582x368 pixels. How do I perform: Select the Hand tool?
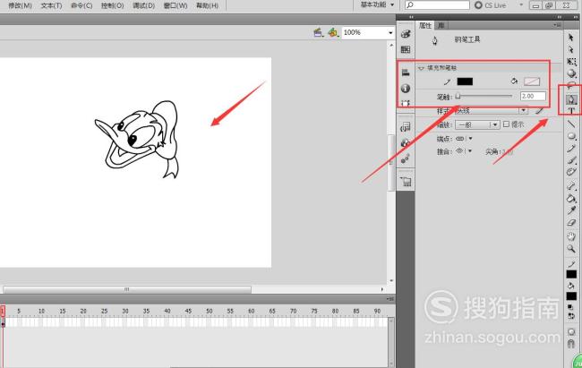click(x=571, y=236)
